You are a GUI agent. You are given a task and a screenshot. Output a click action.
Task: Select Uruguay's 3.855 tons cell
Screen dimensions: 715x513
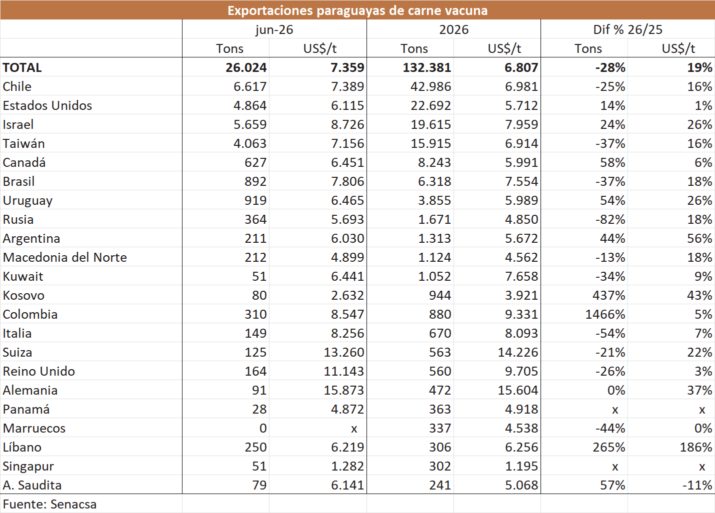point(434,200)
